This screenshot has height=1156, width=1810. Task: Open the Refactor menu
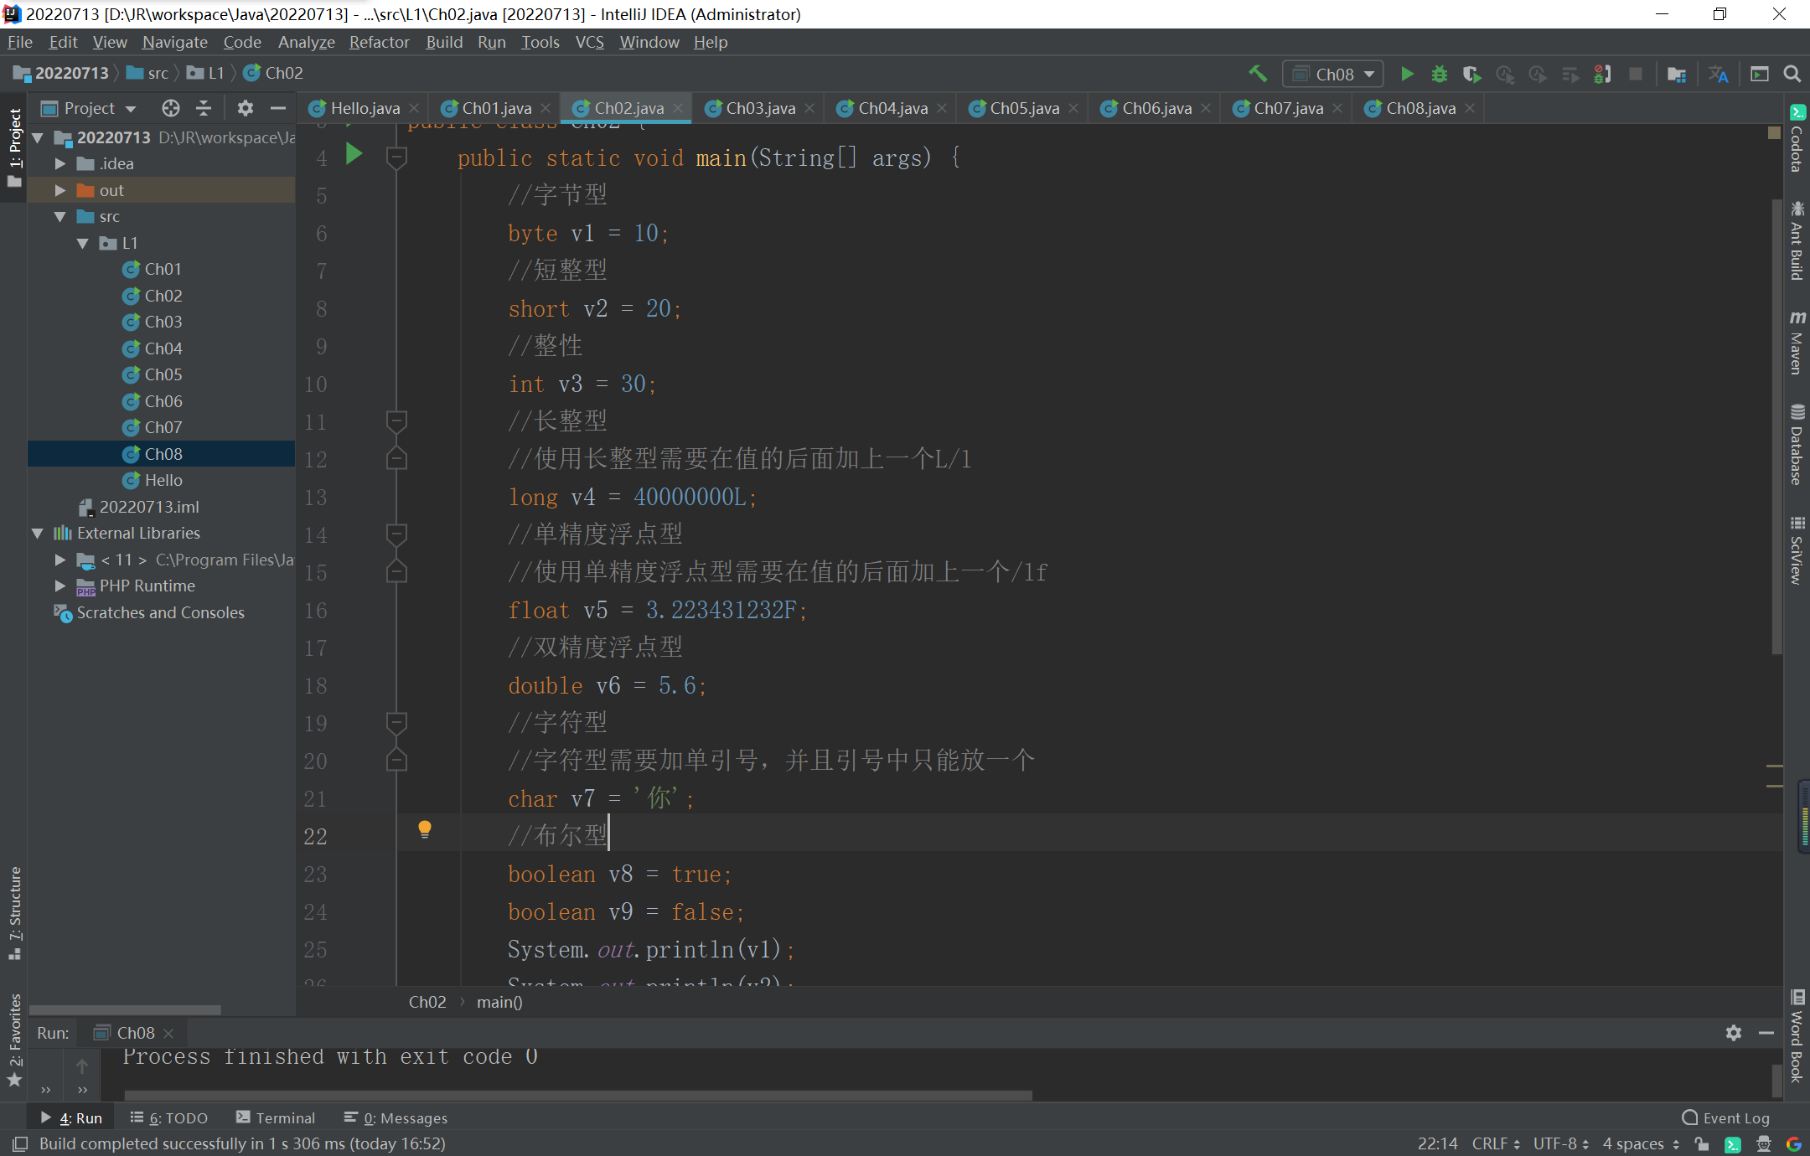[x=379, y=42]
